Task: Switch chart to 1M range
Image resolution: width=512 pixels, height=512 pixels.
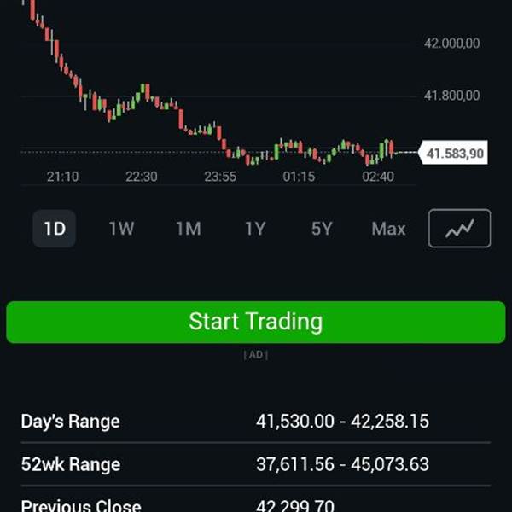Action: (189, 228)
